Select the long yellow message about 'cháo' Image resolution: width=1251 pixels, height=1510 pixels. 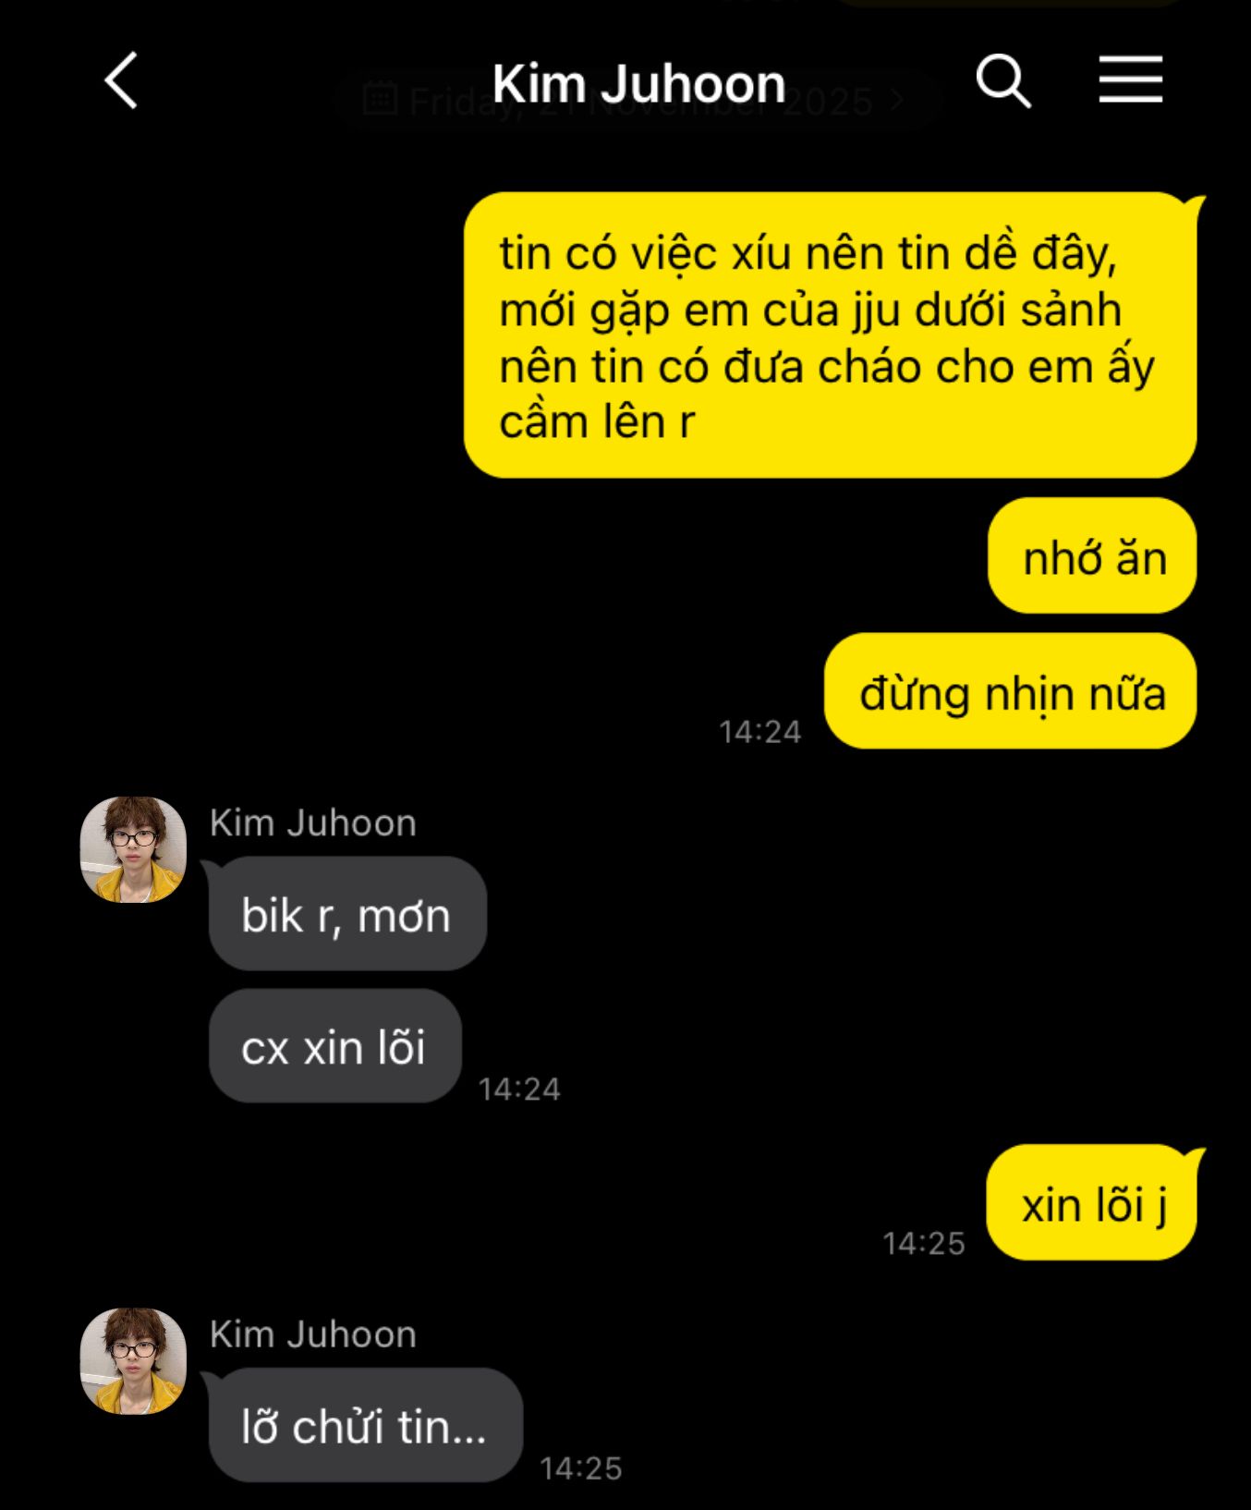pyautogui.click(x=830, y=335)
